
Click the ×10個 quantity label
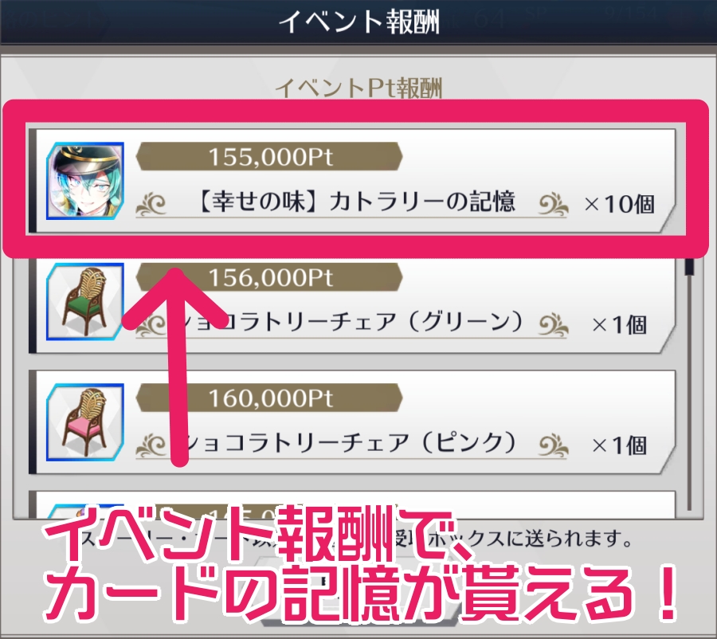click(620, 204)
